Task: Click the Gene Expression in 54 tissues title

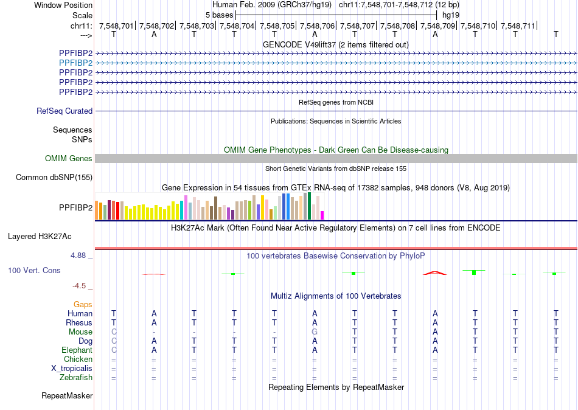Action: tap(335, 188)
